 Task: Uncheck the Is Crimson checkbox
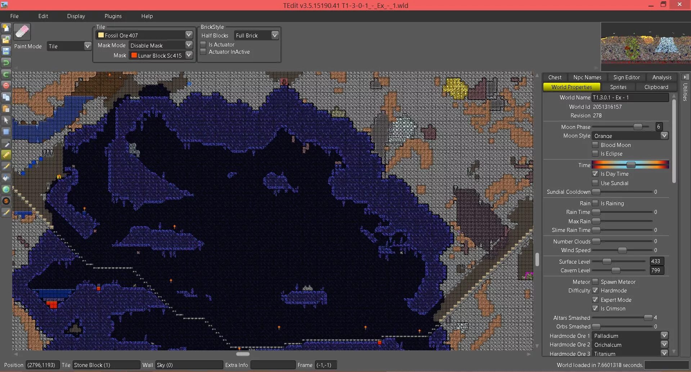click(595, 308)
